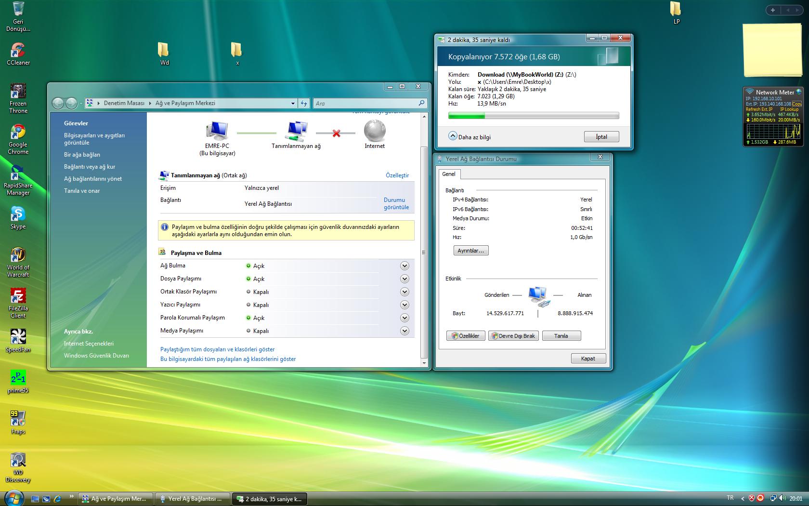This screenshot has width=809, height=506.
Task: Expand hidden quick launch items chevron
Action: [72, 496]
